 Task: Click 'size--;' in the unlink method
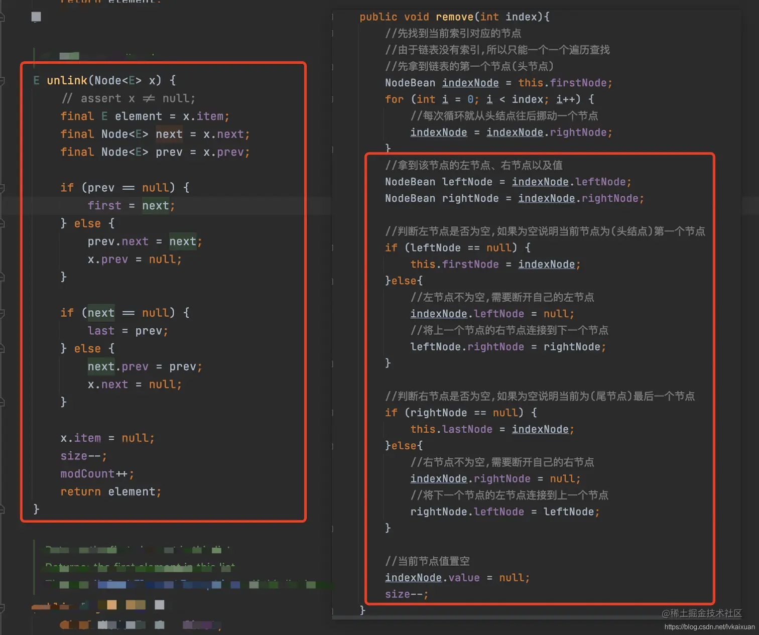[x=84, y=456]
